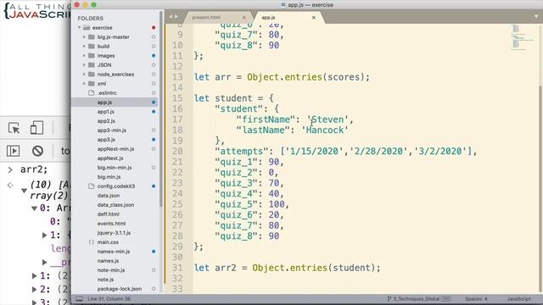Click the git branch status bar entry
Image resolution: width=543 pixels, height=305 pixels.
coord(418,299)
